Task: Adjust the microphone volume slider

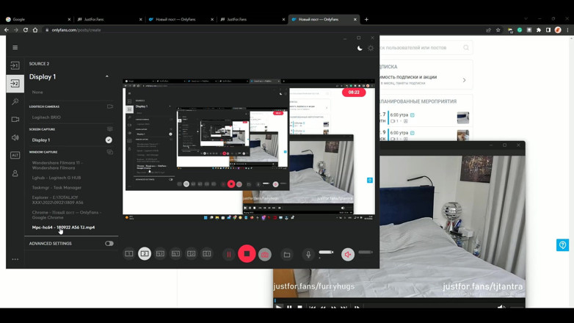Action: [326, 252]
